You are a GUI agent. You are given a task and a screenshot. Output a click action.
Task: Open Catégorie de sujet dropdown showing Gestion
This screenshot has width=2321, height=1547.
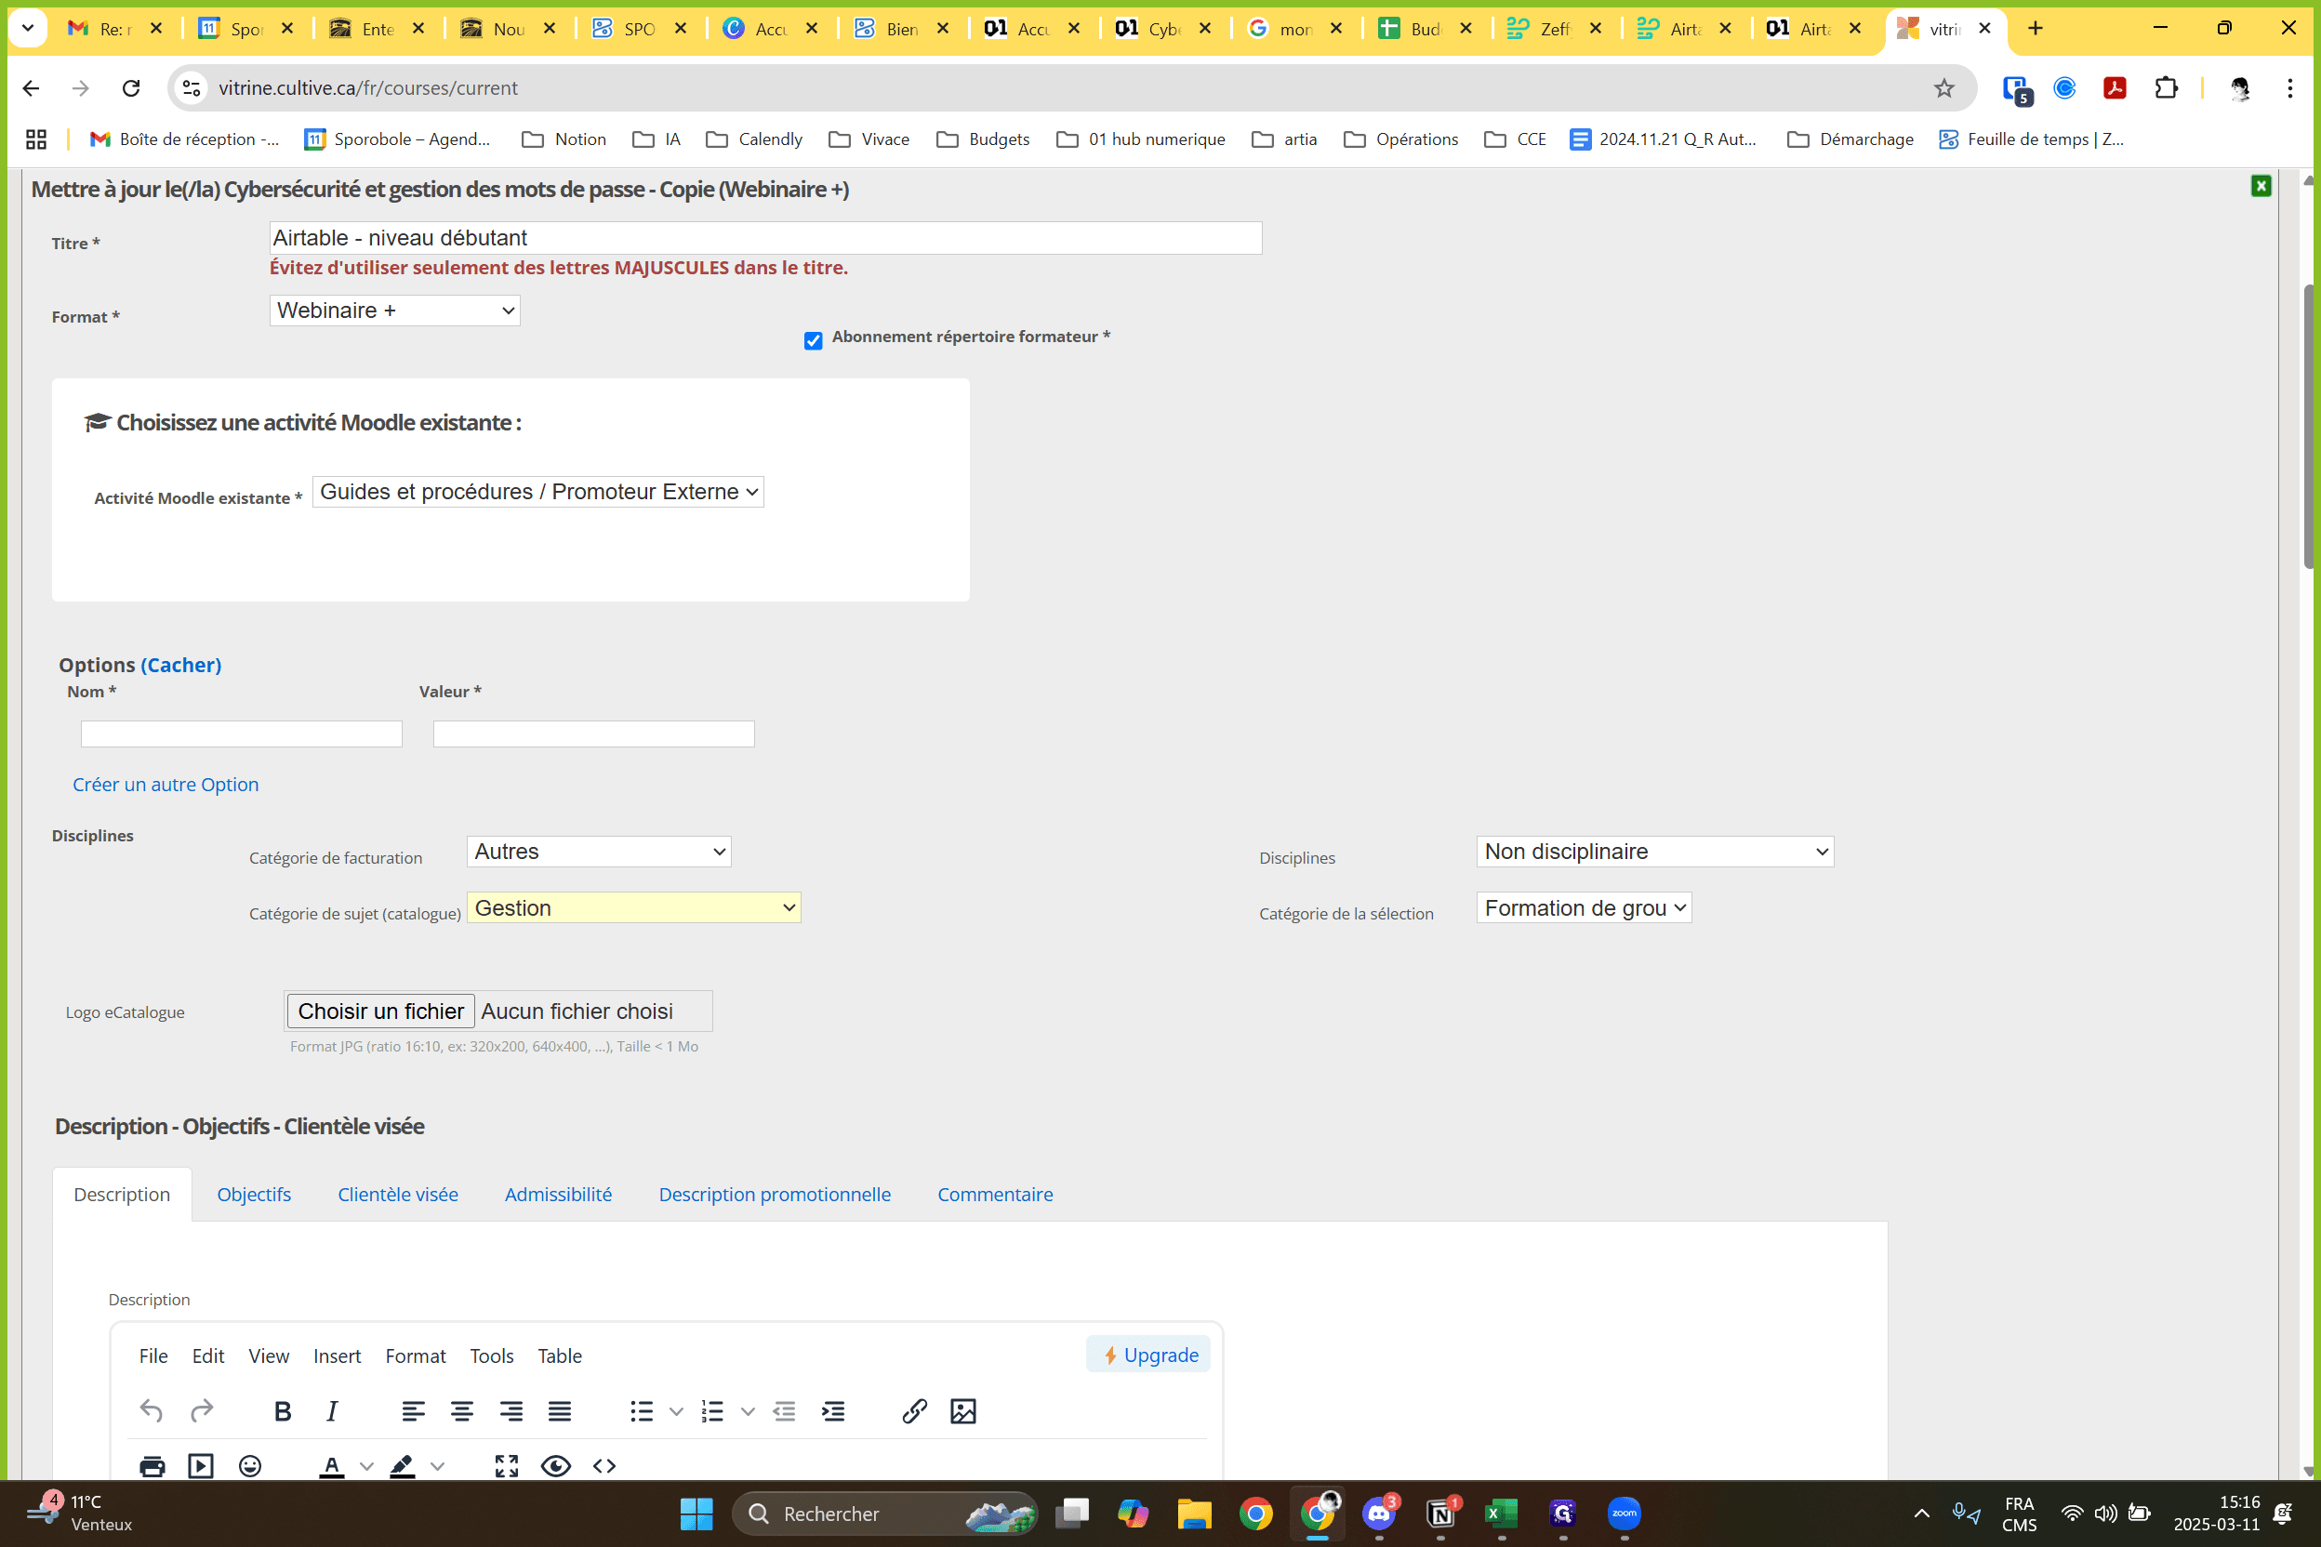[x=633, y=907]
